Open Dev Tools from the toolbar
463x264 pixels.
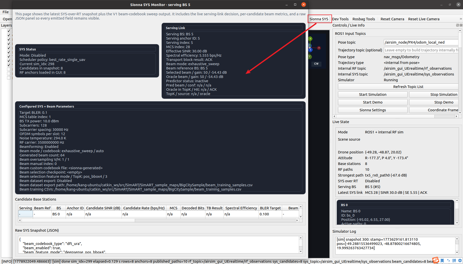pos(340,19)
